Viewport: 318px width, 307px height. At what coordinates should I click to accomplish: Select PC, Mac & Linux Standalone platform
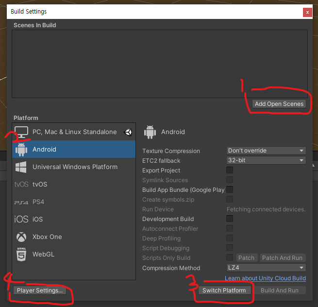coord(74,132)
